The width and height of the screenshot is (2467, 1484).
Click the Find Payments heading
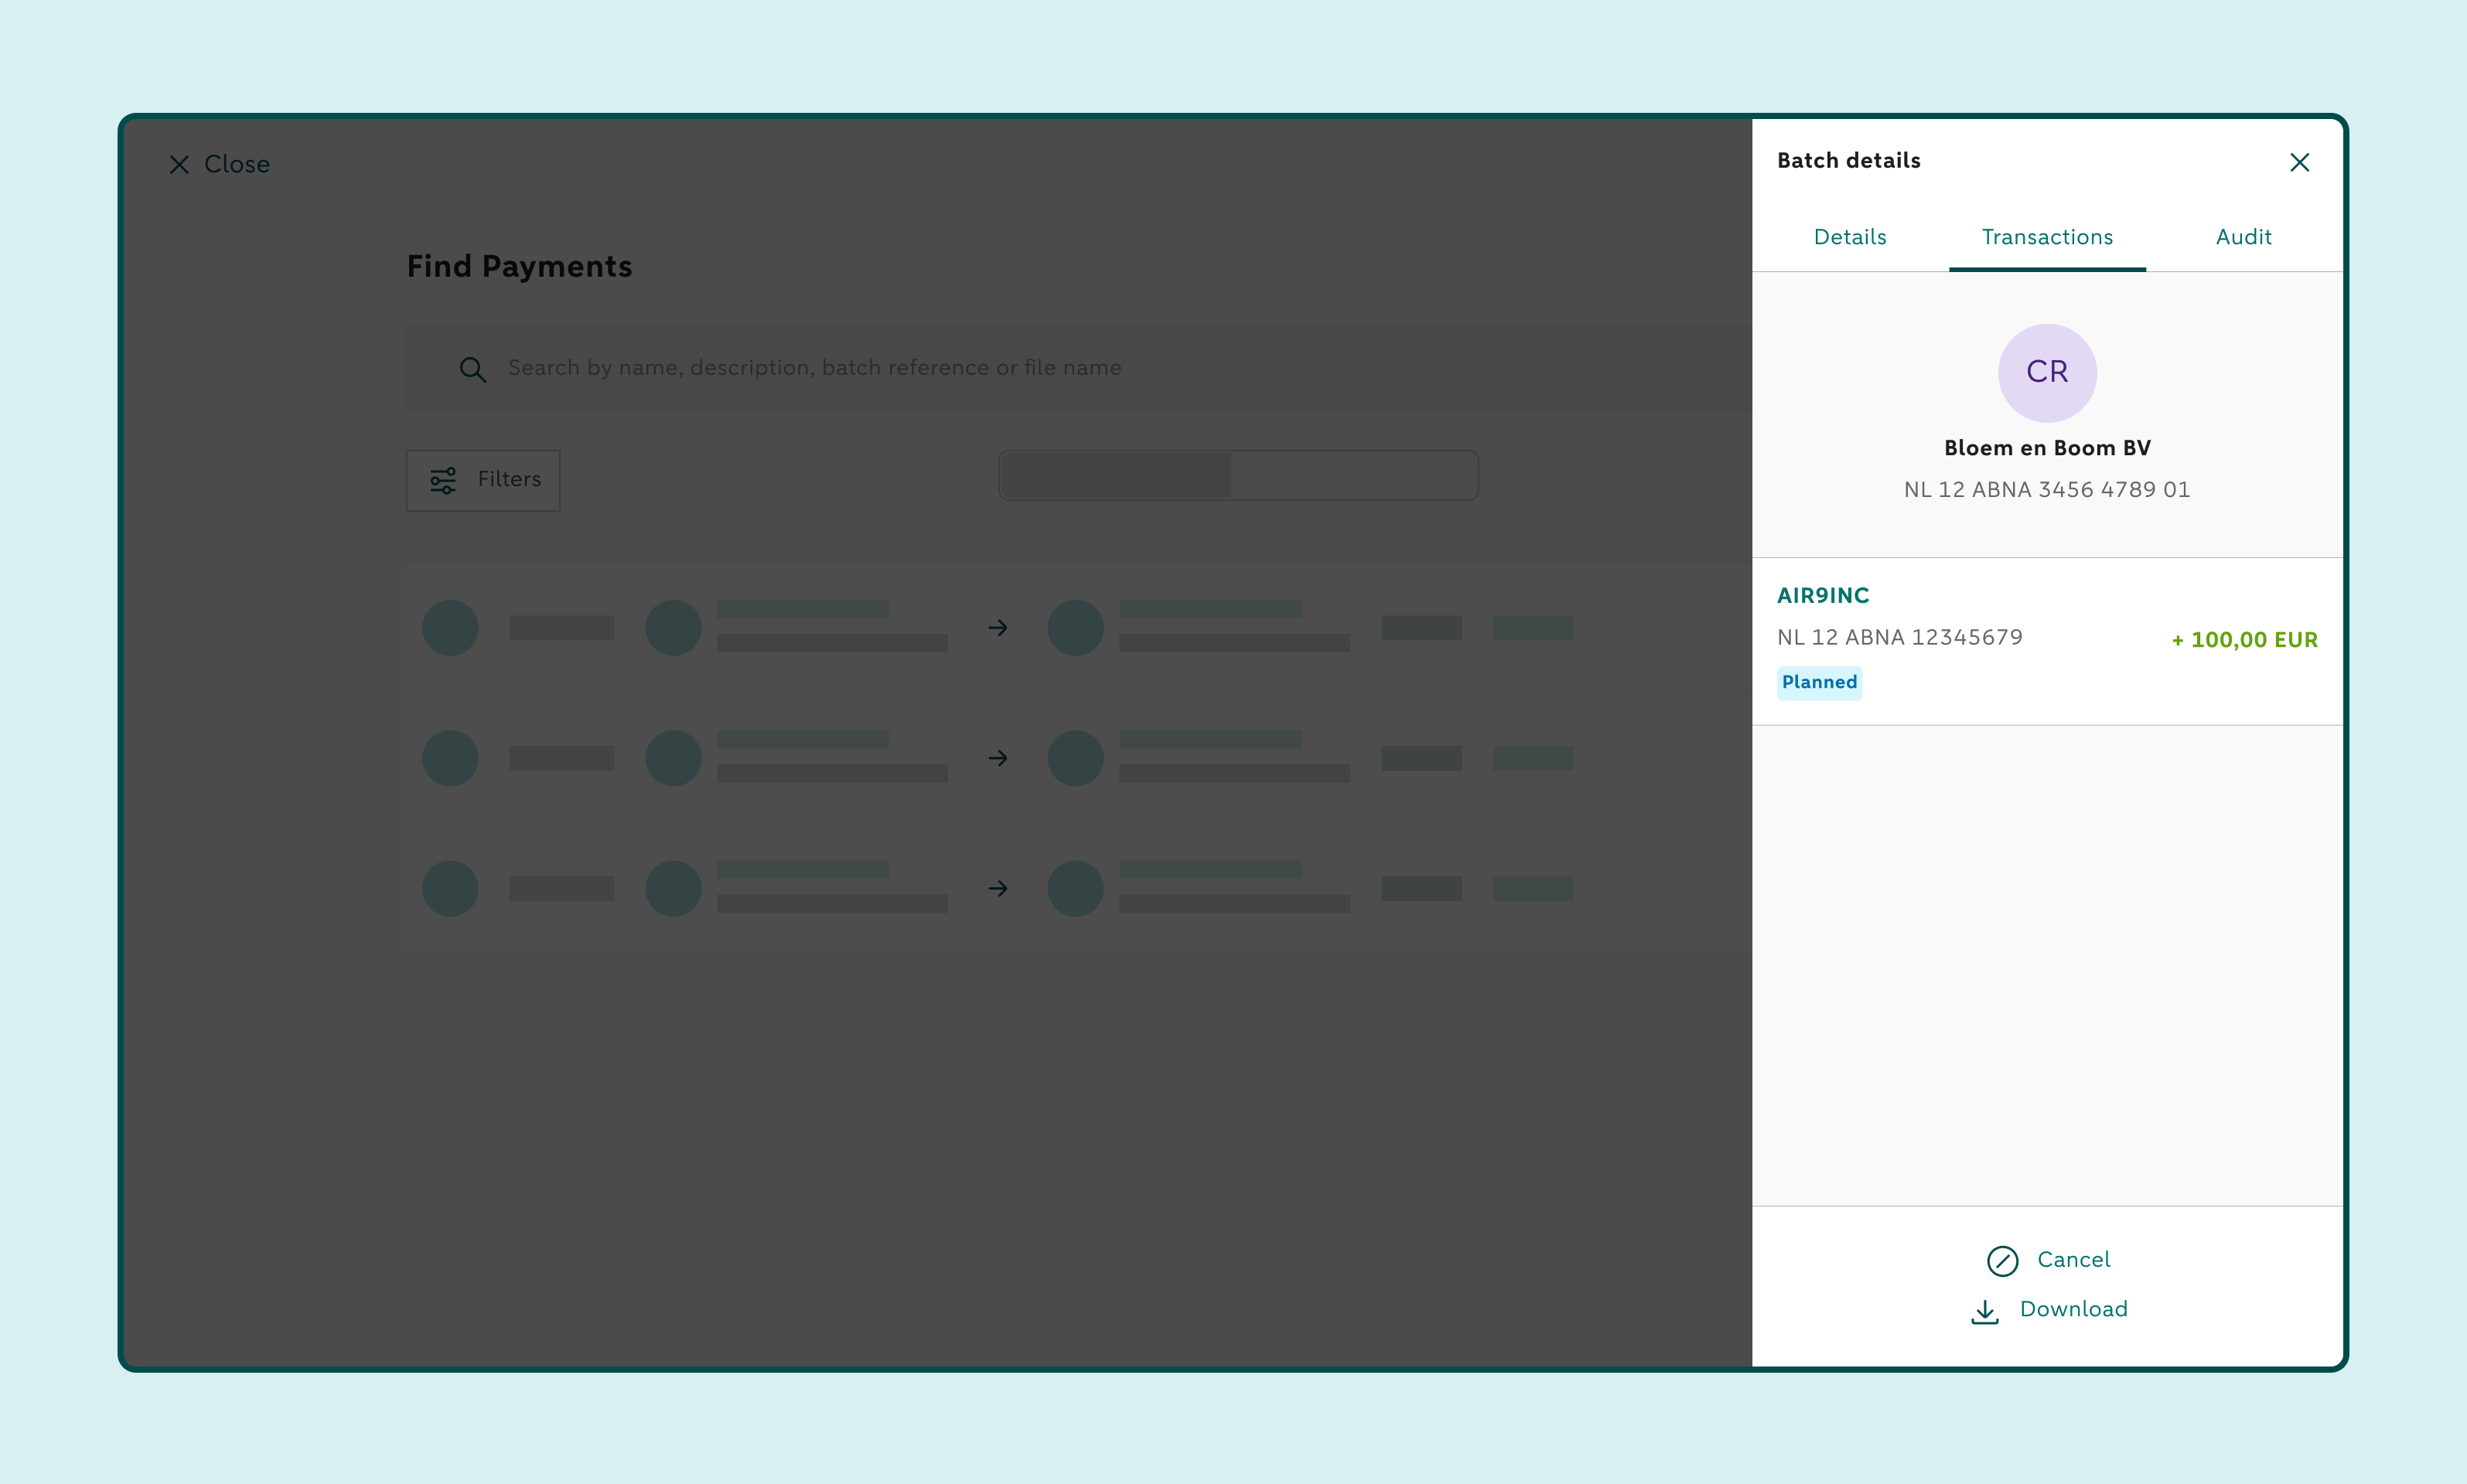[x=519, y=267]
